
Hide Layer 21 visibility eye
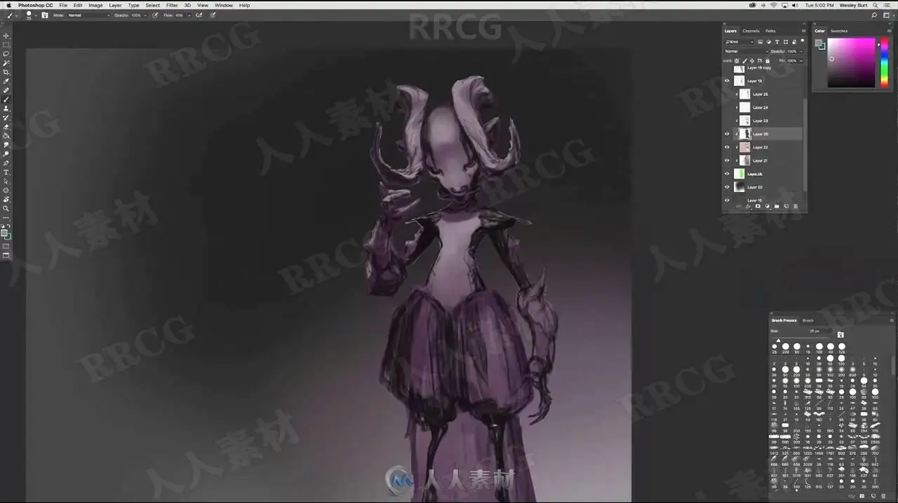click(x=727, y=160)
